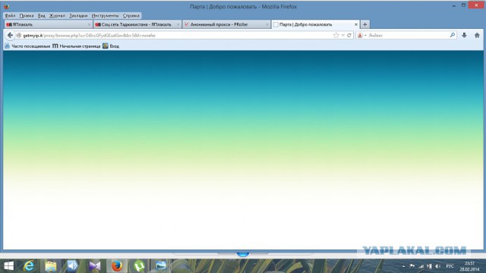The image size is (486, 273).
Task: Close the Соц сеть Таджикистана tab
Action: (178, 24)
